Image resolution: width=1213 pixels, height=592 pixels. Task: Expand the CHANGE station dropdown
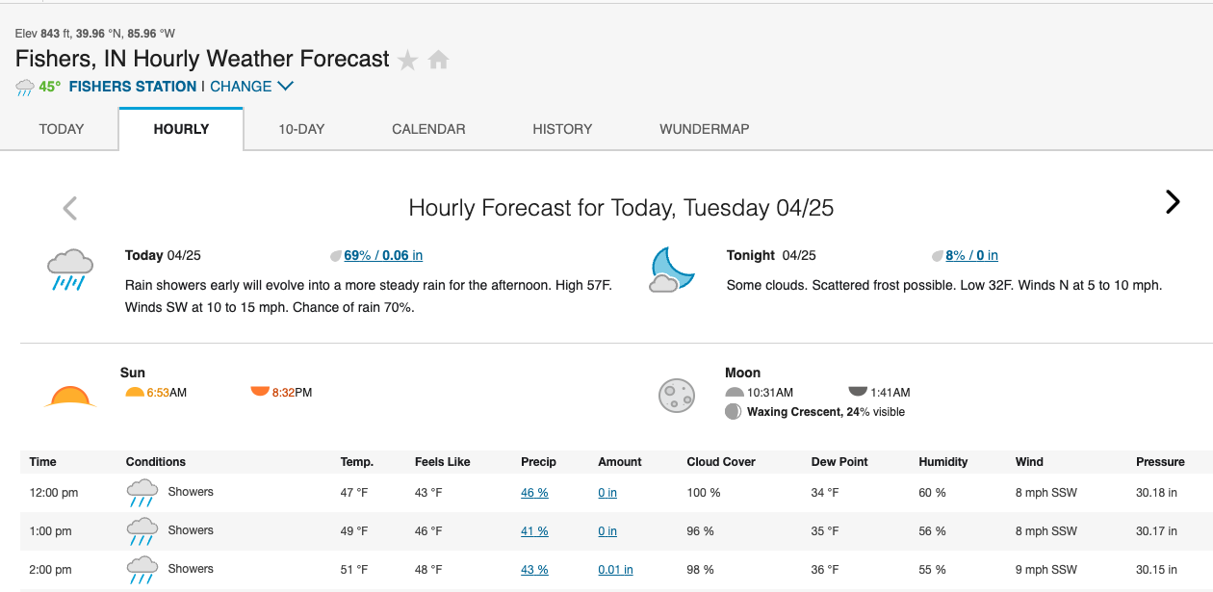251,87
